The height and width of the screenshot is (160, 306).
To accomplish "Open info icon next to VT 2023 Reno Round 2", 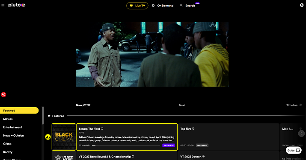I will [x=133, y=157].
